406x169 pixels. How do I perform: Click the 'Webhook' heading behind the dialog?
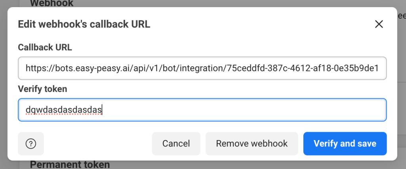tap(52, 4)
